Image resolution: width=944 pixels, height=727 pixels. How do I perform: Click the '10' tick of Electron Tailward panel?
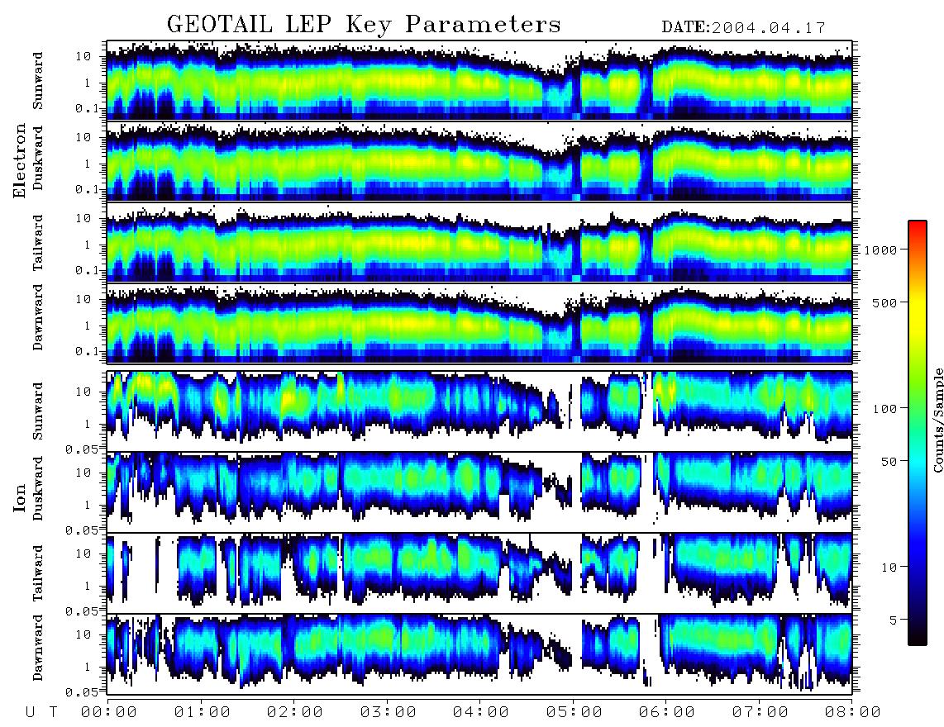[x=83, y=218]
